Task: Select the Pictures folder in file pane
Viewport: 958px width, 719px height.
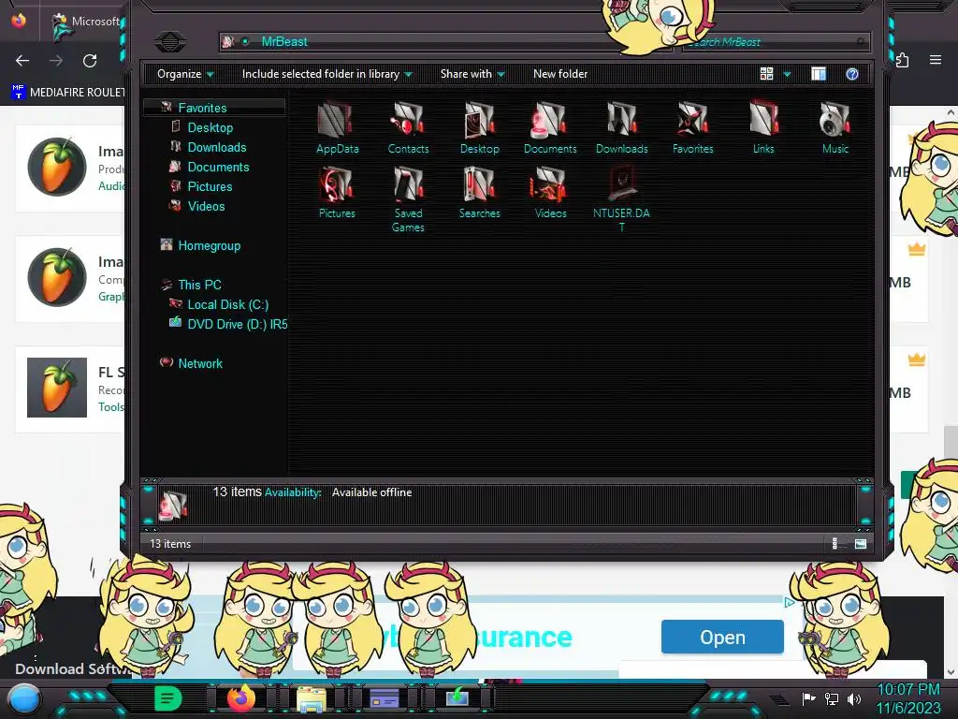Action: tap(337, 192)
